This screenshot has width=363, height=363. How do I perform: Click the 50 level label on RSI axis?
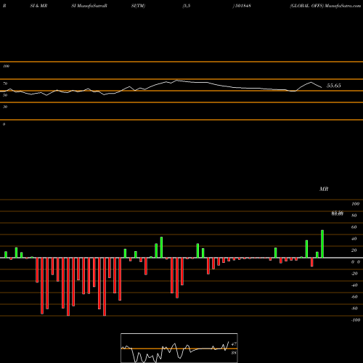pos(5,95)
